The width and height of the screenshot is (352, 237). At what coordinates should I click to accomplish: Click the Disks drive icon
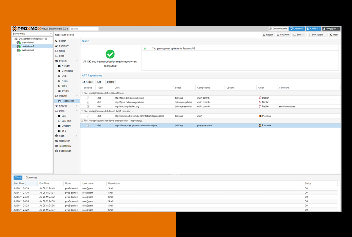tap(56, 111)
